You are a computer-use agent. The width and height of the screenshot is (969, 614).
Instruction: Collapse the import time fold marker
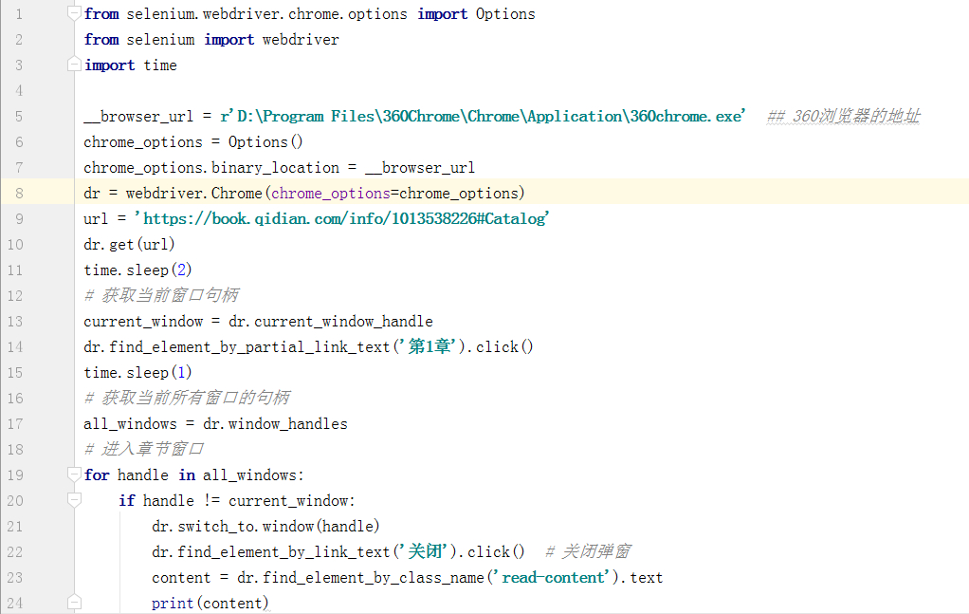point(74,63)
